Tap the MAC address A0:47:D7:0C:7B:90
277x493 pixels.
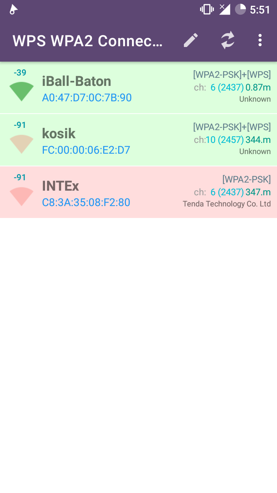(87, 98)
